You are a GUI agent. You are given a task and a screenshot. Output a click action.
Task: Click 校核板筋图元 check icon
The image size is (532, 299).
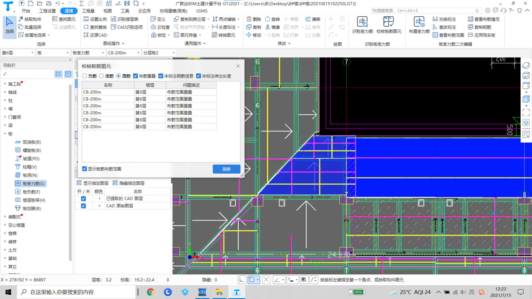[x=389, y=25]
